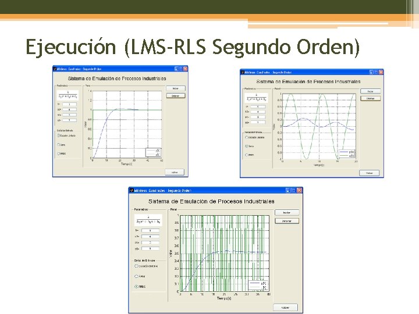Click the transfer function formula in the PRBS-plot window

148,220
